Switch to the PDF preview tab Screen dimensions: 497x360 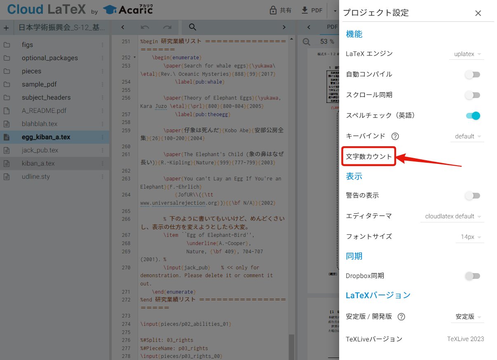pyautogui.click(x=332, y=27)
